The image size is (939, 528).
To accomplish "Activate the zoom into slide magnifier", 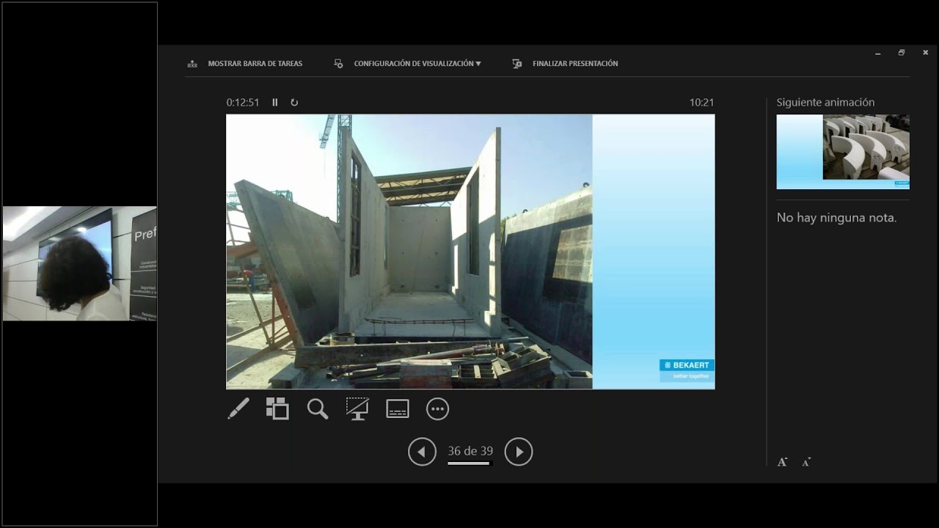I will point(318,408).
